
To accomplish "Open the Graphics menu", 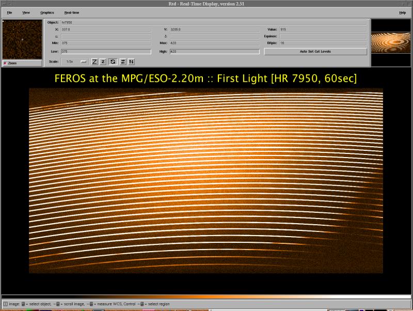I will point(47,12).
